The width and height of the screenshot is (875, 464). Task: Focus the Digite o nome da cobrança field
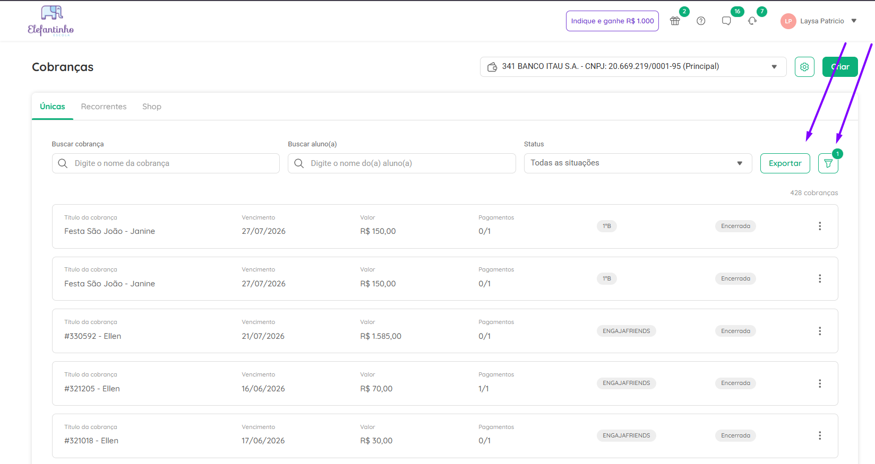(x=166, y=163)
